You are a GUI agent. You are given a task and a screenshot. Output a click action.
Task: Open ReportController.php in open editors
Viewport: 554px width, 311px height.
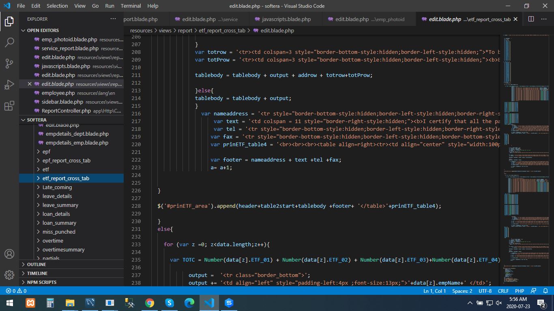click(x=66, y=111)
